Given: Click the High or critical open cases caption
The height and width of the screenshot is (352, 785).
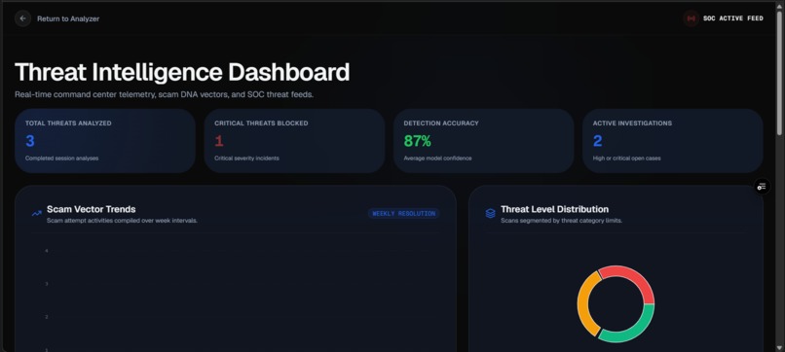Looking at the screenshot, I should (x=627, y=158).
